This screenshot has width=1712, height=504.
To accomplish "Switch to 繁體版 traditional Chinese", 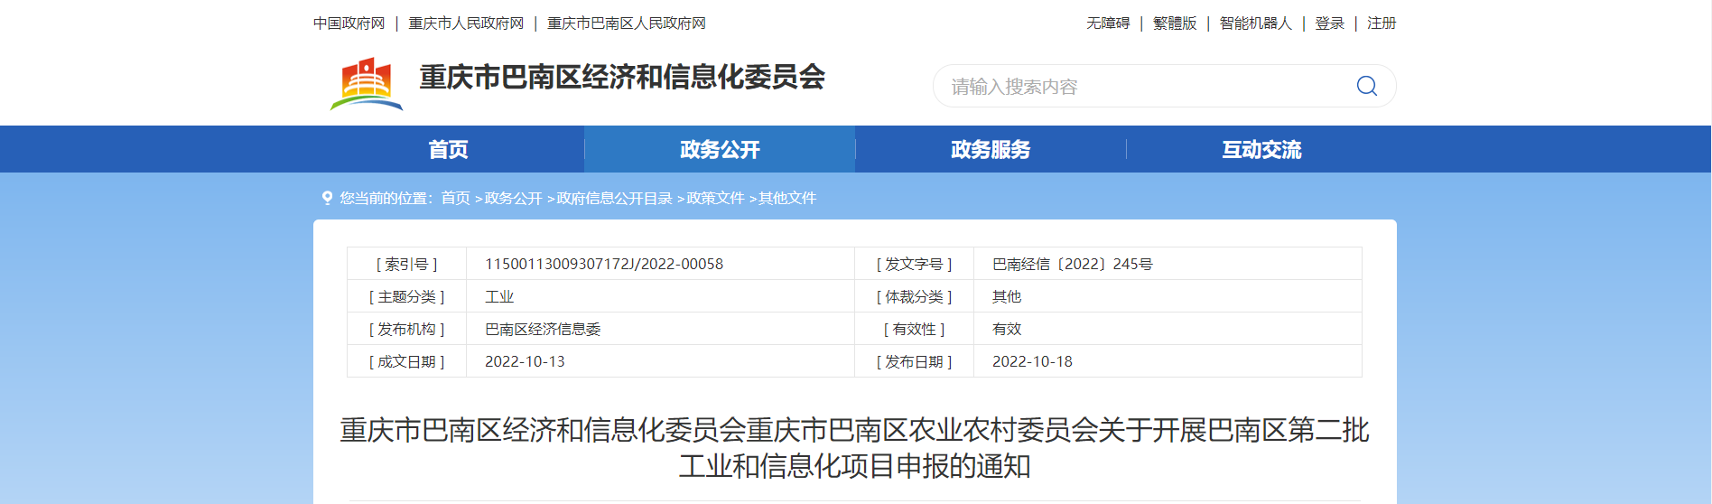I will tap(1175, 23).
